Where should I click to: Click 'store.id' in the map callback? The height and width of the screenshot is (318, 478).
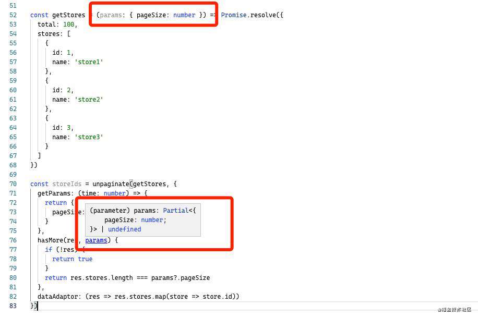218,297
